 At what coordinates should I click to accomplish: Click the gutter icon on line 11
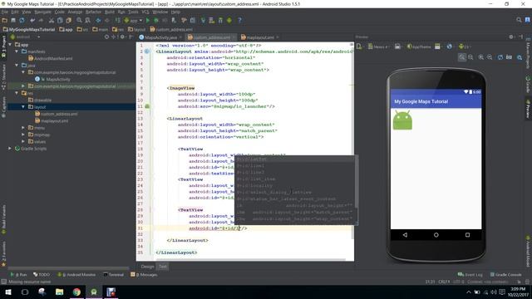pos(147,106)
